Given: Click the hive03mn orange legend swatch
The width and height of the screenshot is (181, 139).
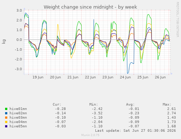Looking at the screenshot, I should pyautogui.click(x=6, y=118).
